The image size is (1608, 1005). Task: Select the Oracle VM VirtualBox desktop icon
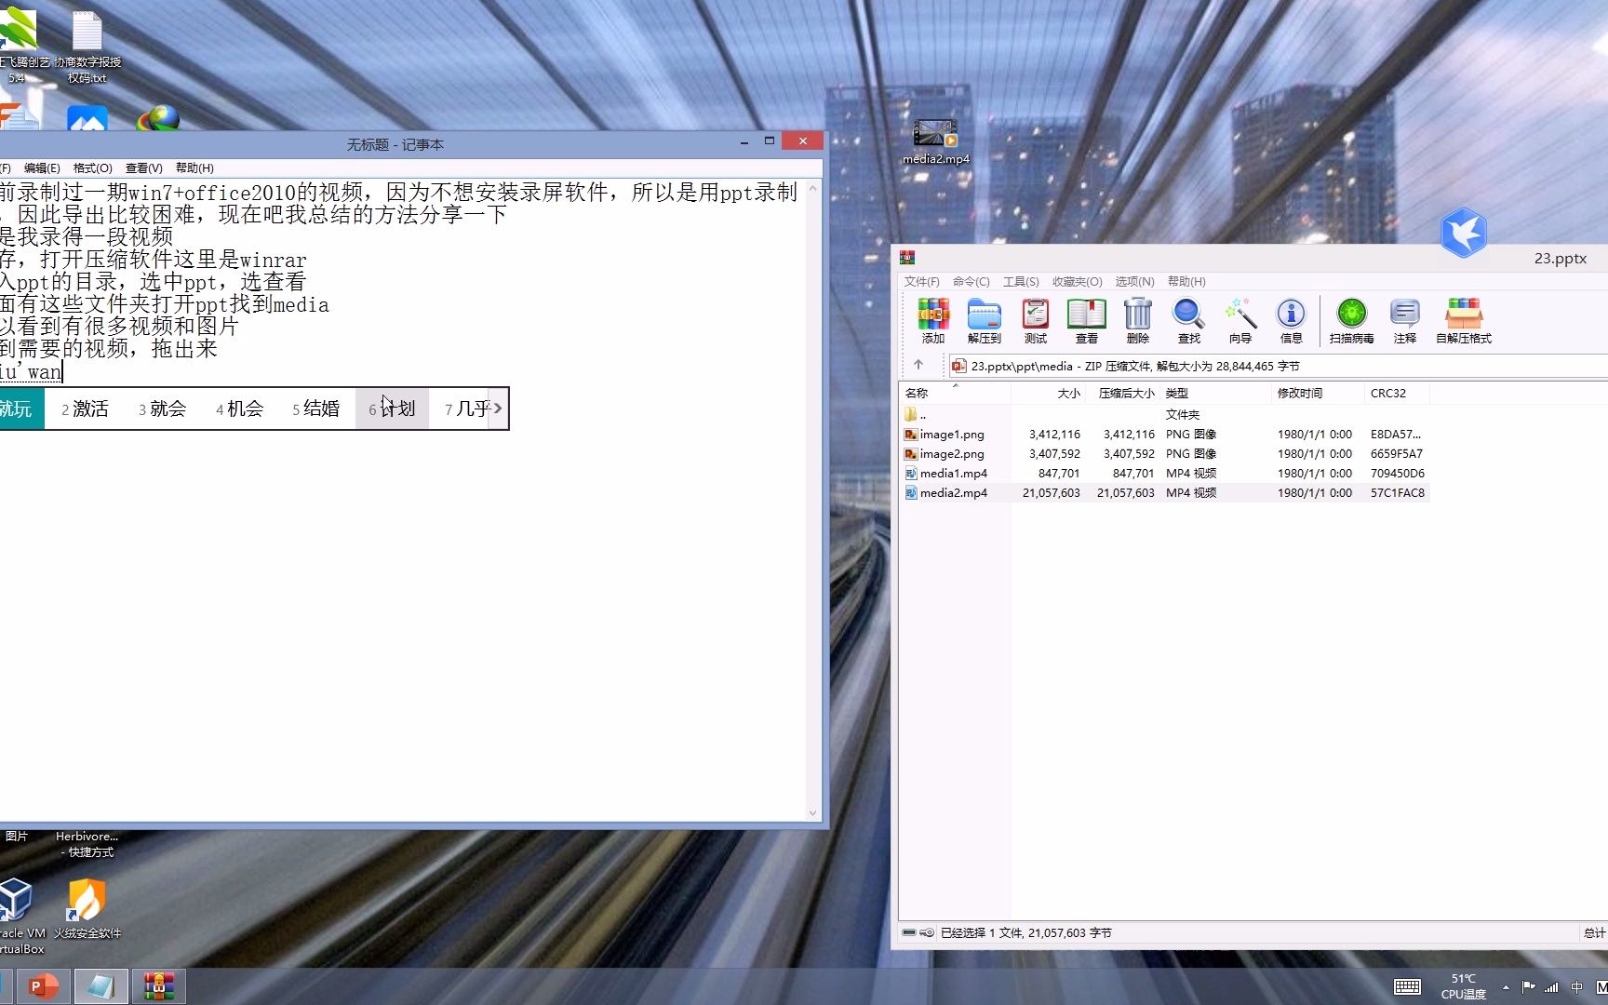coord(19,916)
